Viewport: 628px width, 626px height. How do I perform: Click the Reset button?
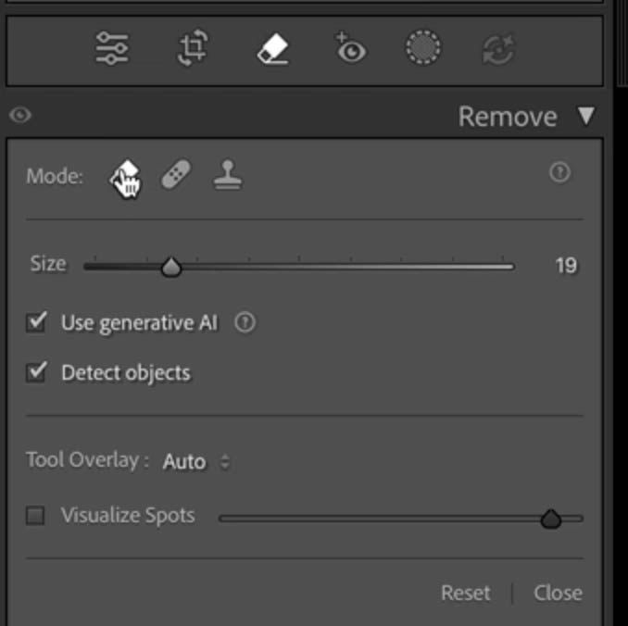466,593
